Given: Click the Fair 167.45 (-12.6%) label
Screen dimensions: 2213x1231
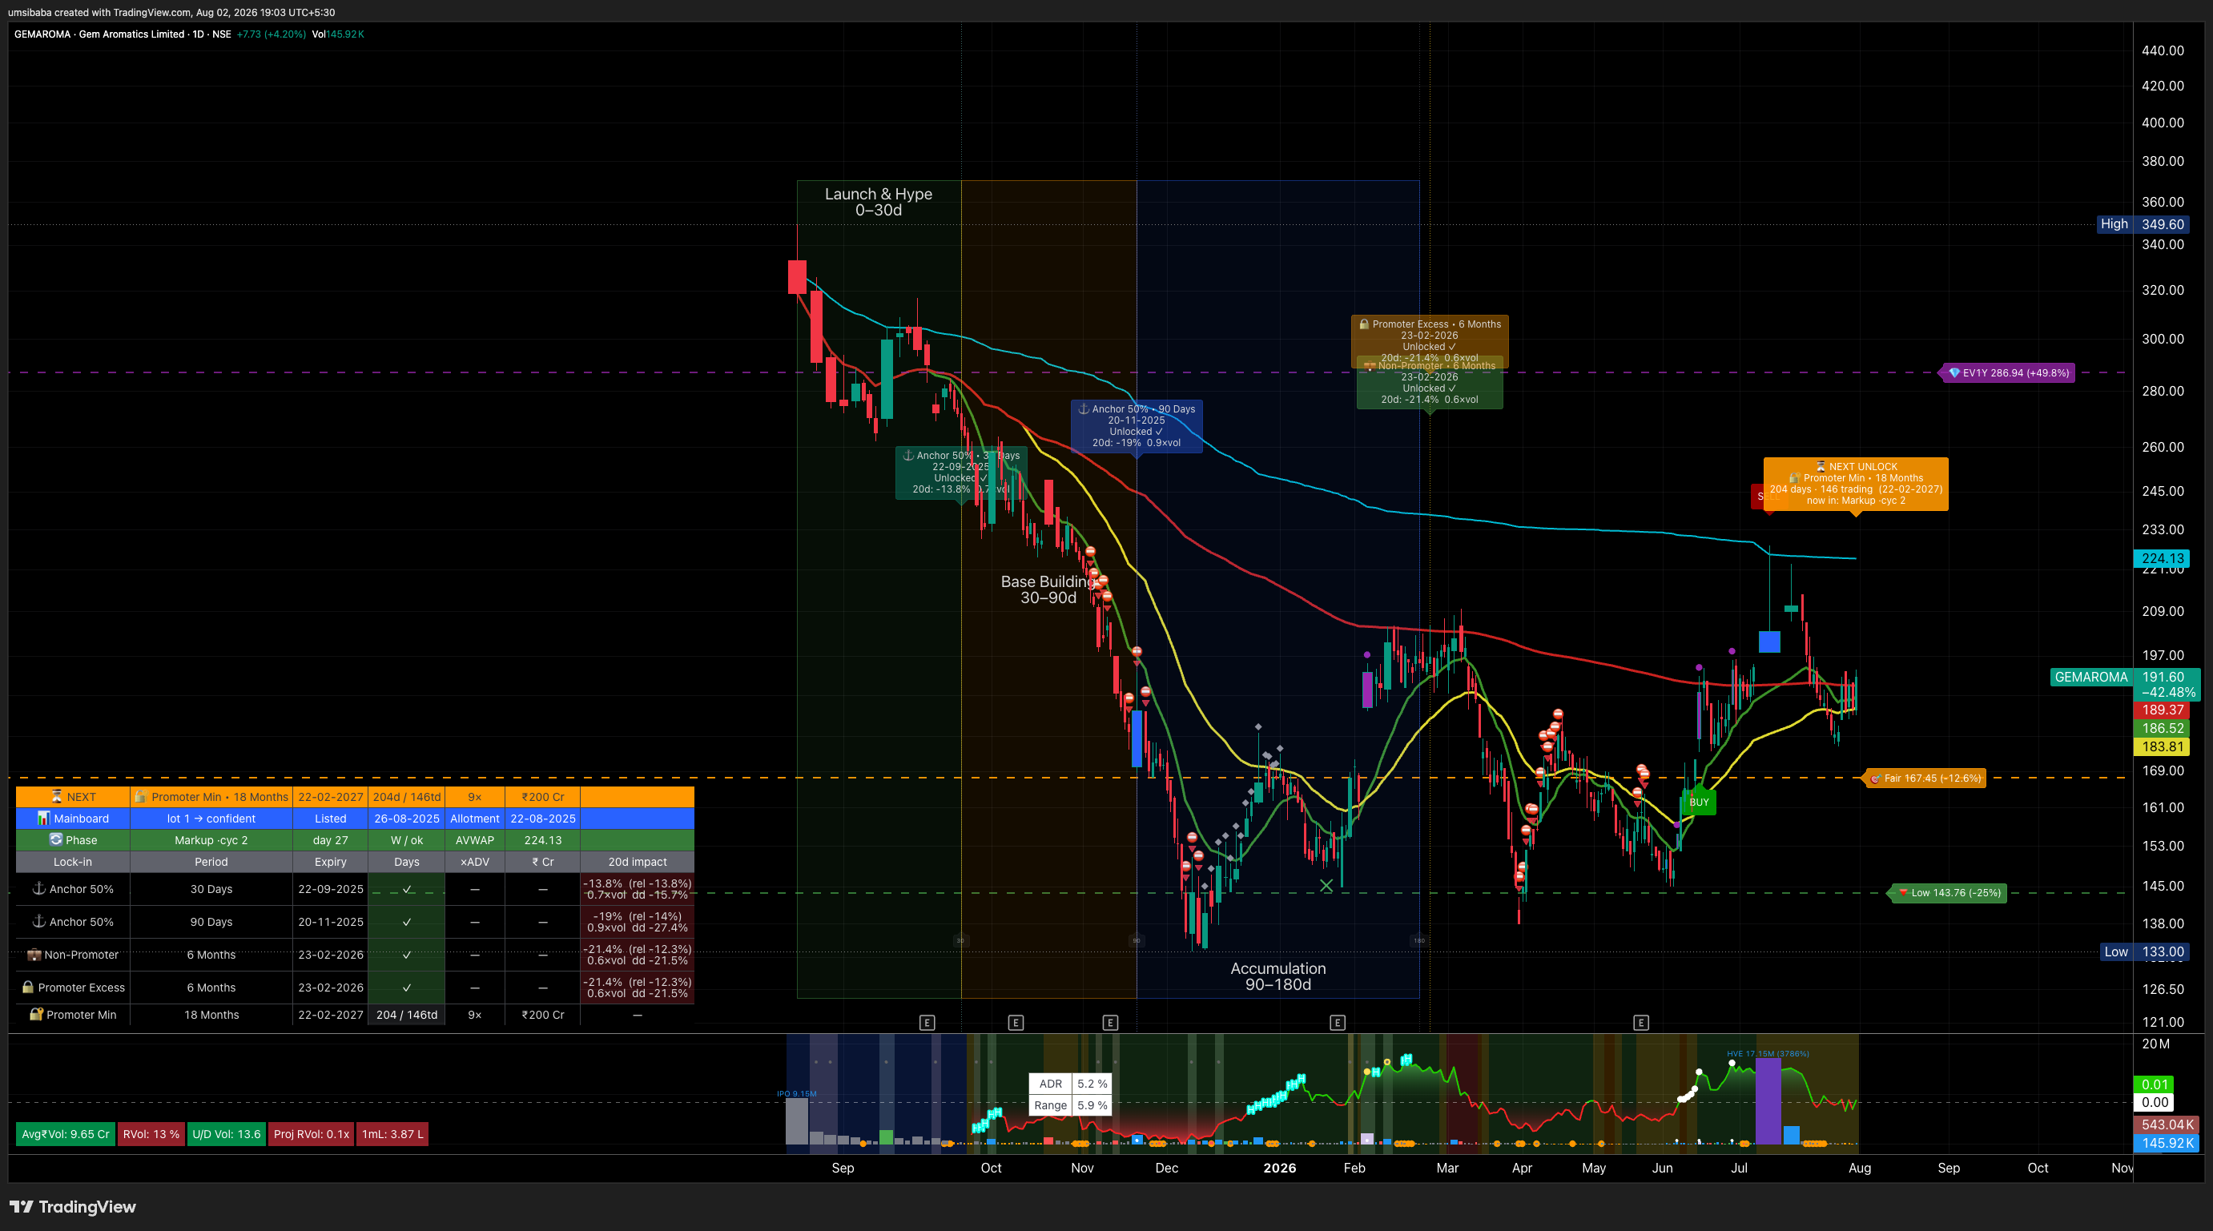Looking at the screenshot, I should 1925,778.
